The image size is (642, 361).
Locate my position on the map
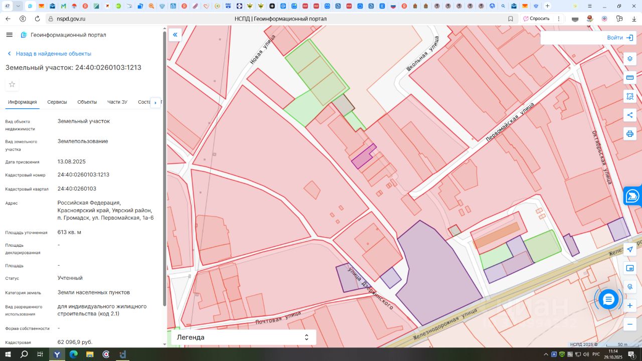pos(630,250)
